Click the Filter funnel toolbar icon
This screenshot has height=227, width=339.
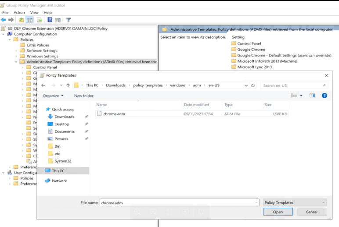(x=69, y=20)
